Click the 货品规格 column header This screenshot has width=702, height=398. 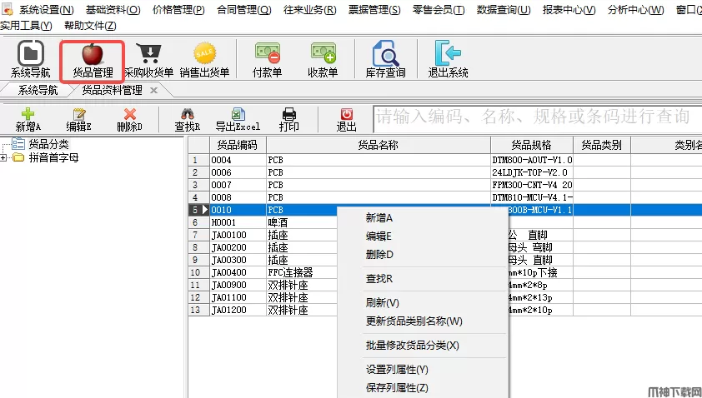click(x=532, y=145)
